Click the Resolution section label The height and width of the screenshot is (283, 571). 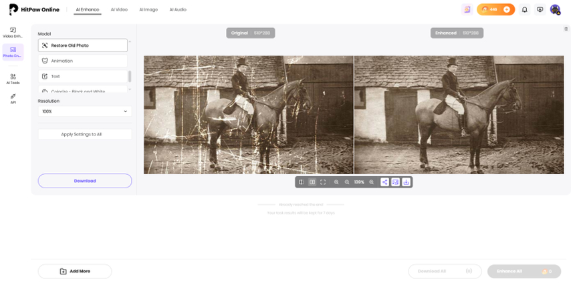49,101
